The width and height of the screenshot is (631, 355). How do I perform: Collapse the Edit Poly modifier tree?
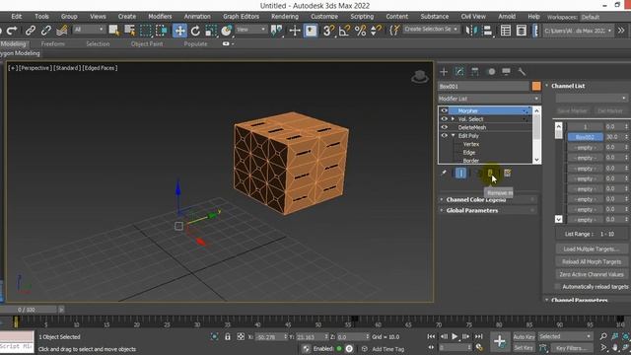click(454, 136)
